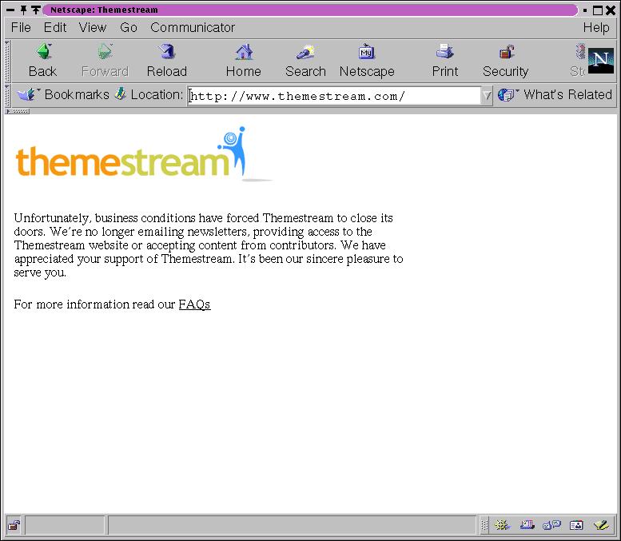Click the My Netscape toolbar button

click(367, 61)
